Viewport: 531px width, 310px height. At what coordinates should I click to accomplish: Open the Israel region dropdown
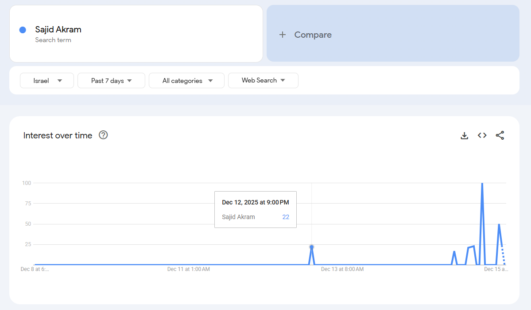[x=47, y=81]
